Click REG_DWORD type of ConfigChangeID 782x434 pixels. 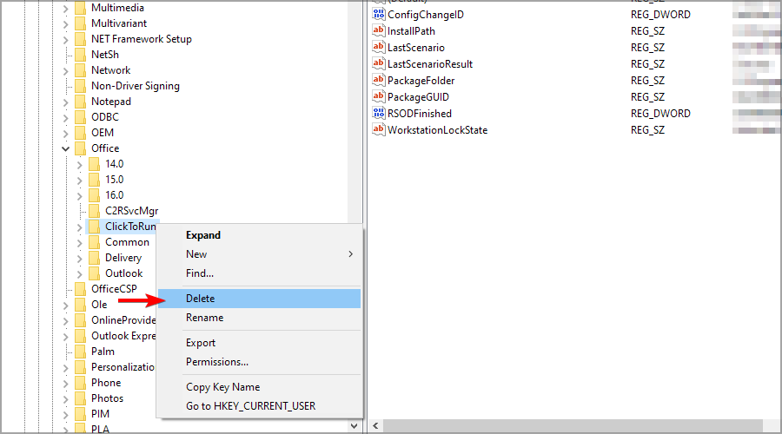pyautogui.click(x=660, y=15)
